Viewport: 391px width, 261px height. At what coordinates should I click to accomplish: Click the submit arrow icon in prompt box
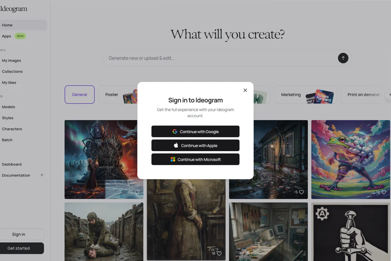pos(343,58)
